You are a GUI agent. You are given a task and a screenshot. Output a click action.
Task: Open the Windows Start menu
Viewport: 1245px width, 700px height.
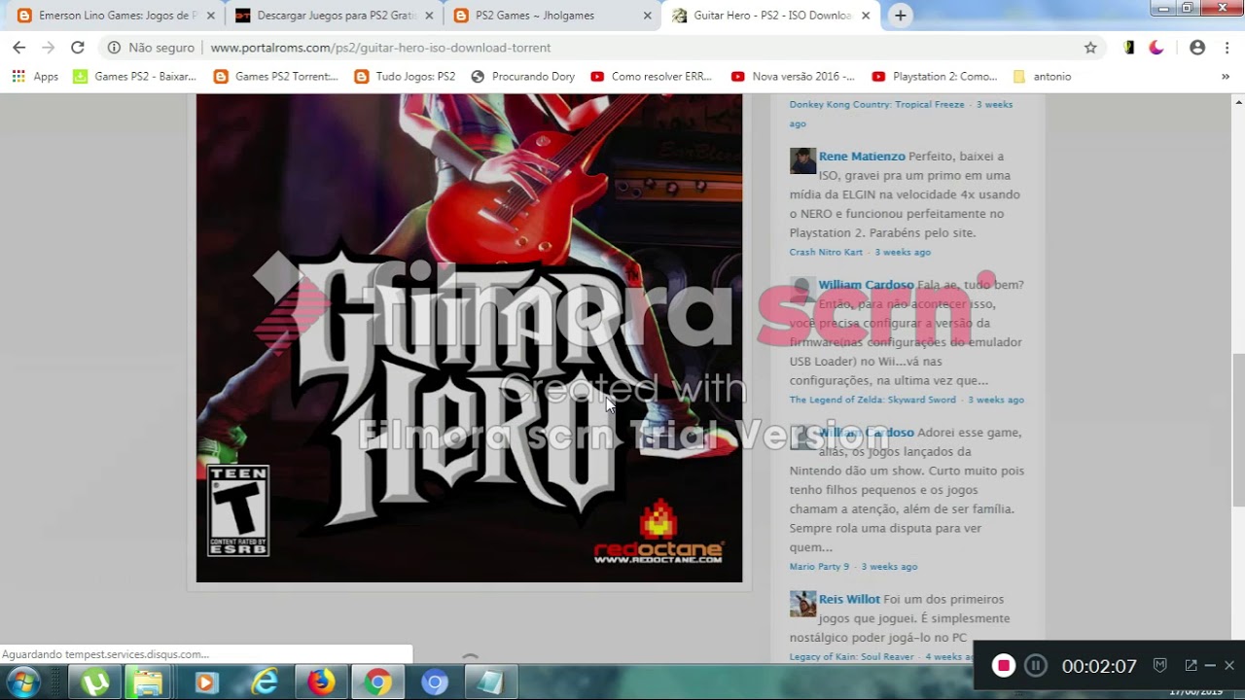click(23, 682)
